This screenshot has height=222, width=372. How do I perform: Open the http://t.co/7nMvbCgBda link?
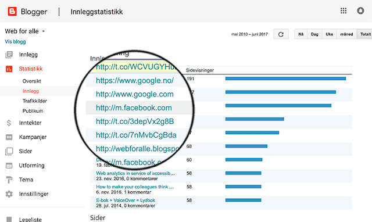[x=136, y=135]
